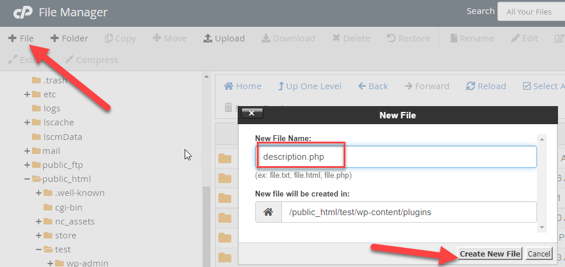Click the New File Name input field
The image size is (565, 267).
(x=396, y=157)
